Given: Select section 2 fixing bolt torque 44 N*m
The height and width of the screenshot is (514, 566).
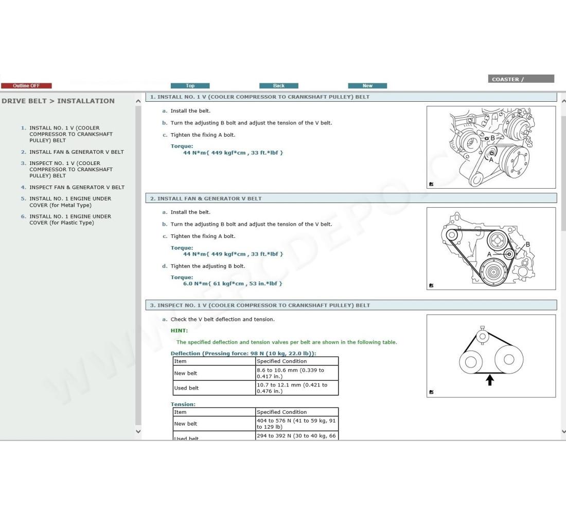Looking at the screenshot, I should coord(233,254).
